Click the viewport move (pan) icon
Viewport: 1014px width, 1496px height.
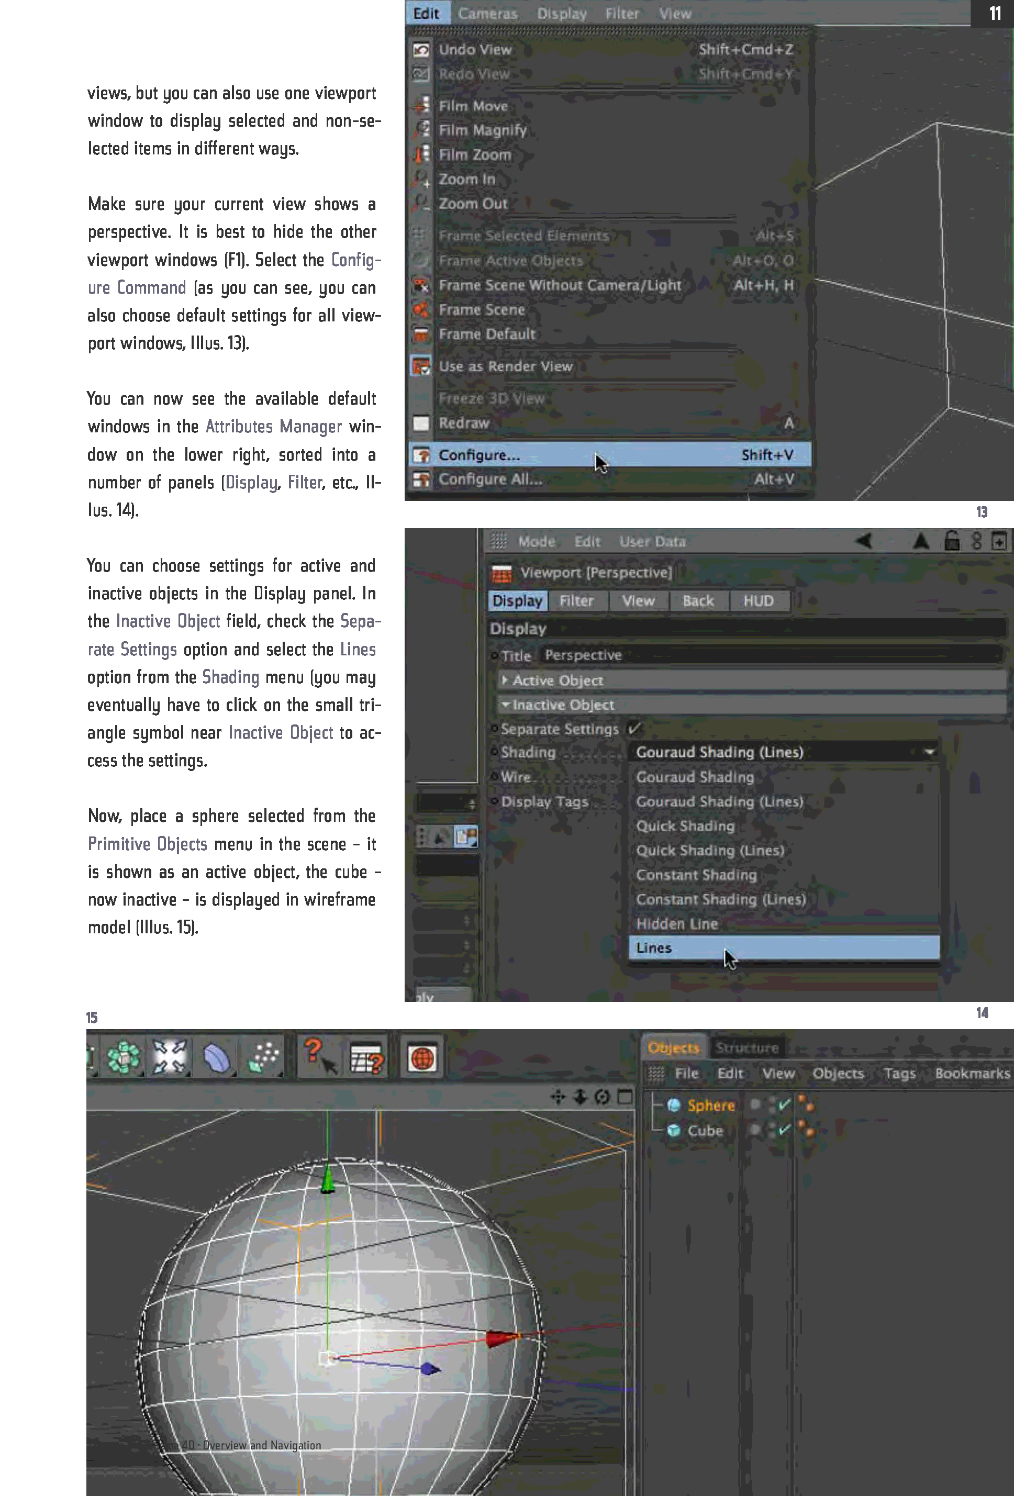click(x=558, y=1097)
